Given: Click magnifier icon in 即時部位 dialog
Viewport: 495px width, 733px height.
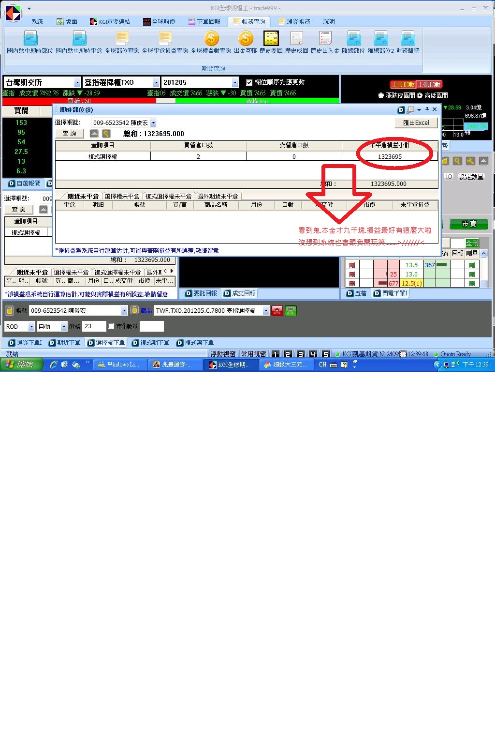Looking at the screenshot, I should click(106, 134).
